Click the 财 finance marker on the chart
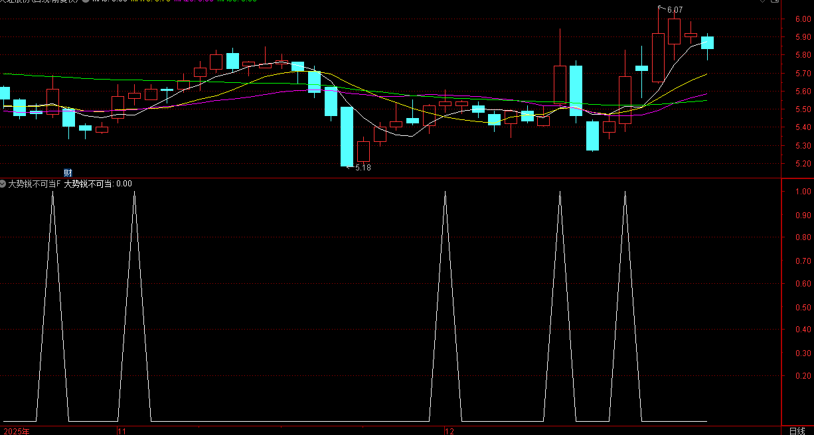 coord(68,172)
